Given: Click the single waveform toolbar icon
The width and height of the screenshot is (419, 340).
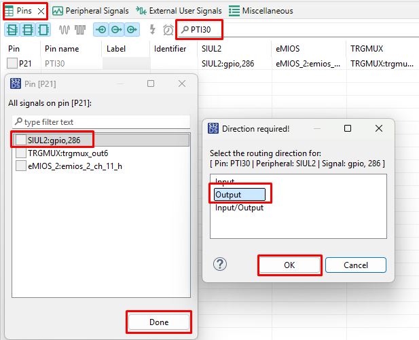Looking at the screenshot, I should 65,30.
